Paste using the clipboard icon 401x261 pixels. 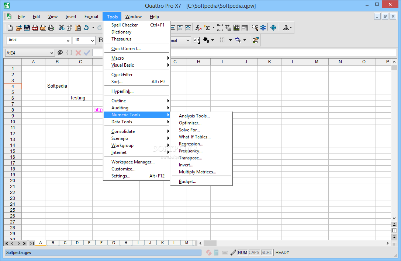78,28
